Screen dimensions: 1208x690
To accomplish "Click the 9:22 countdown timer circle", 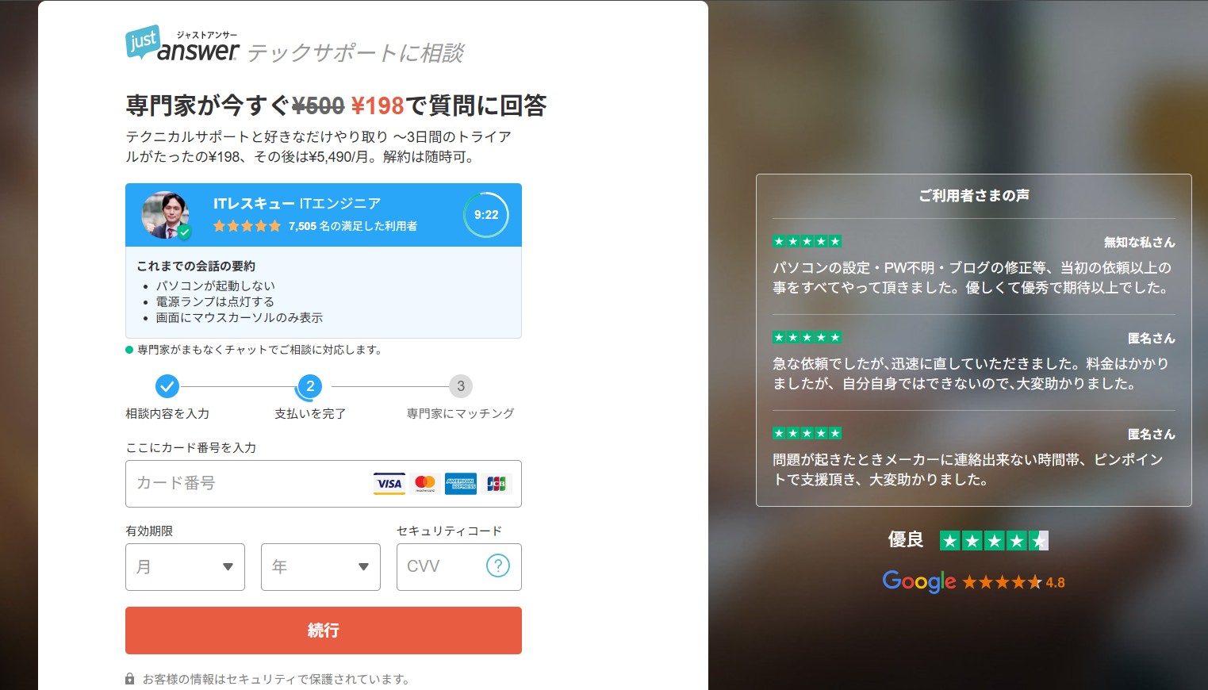I will click(486, 215).
